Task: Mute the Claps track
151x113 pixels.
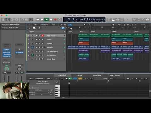Action: click(37, 40)
